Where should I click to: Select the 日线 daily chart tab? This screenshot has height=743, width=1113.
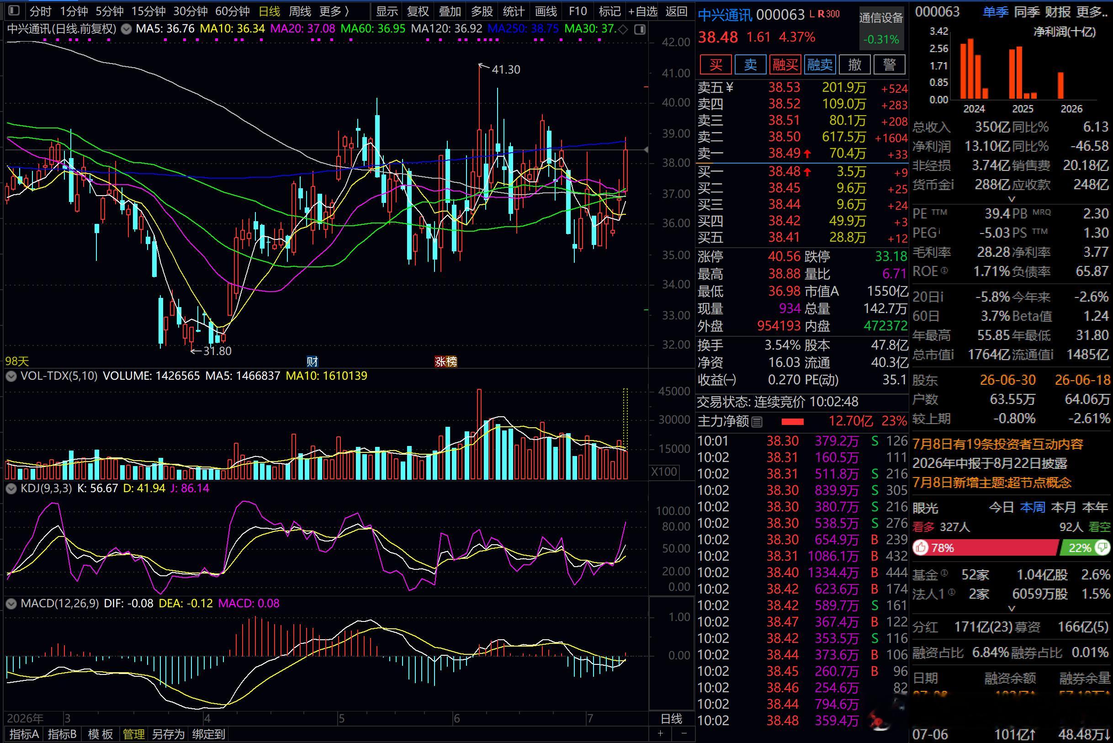tap(269, 11)
